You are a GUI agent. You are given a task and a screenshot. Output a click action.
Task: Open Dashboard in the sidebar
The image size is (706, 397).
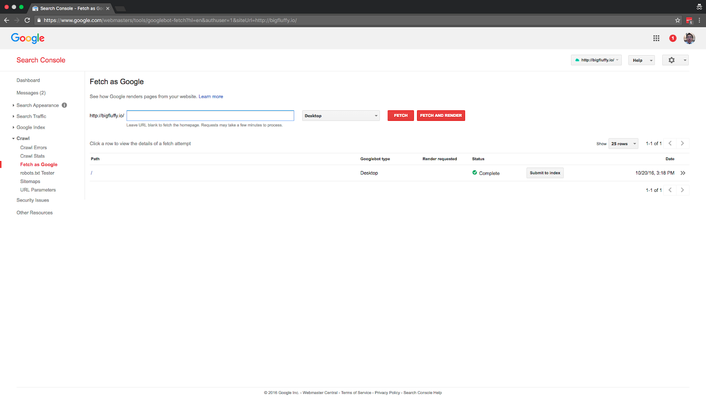tap(28, 80)
